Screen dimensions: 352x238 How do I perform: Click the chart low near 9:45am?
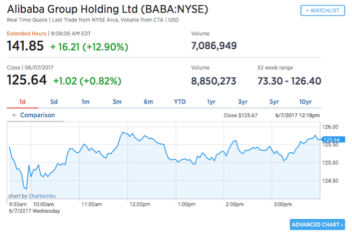point(26,189)
